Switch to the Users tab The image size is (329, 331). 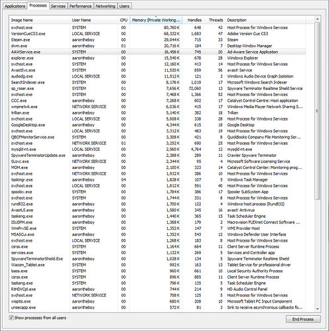[x=124, y=6]
